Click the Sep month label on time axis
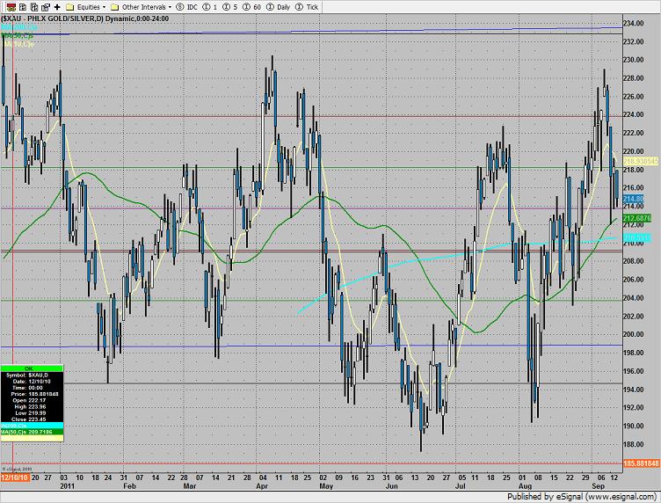The width and height of the screenshot is (661, 503). 598,486
